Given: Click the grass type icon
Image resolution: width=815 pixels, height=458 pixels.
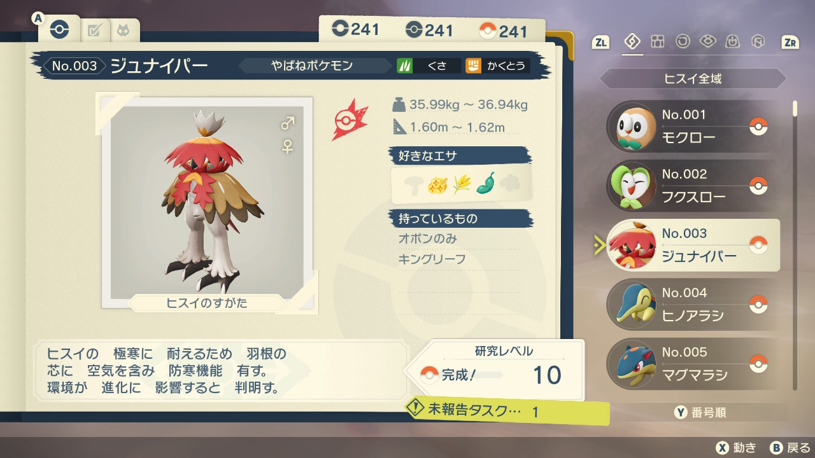Looking at the screenshot, I should (x=405, y=66).
